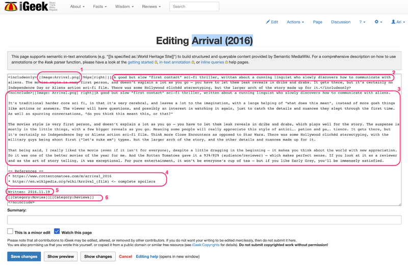
Task: Open the Ari user menu
Action: click(x=398, y=22)
